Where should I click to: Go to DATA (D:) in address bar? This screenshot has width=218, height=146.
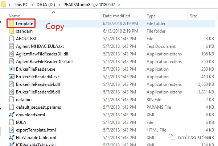click(46, 5)
